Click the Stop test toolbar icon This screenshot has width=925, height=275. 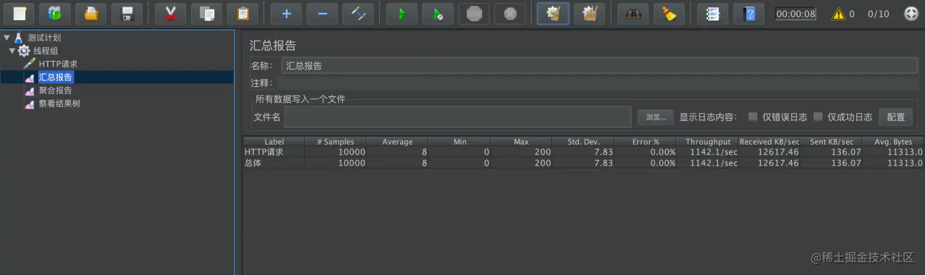474,13
